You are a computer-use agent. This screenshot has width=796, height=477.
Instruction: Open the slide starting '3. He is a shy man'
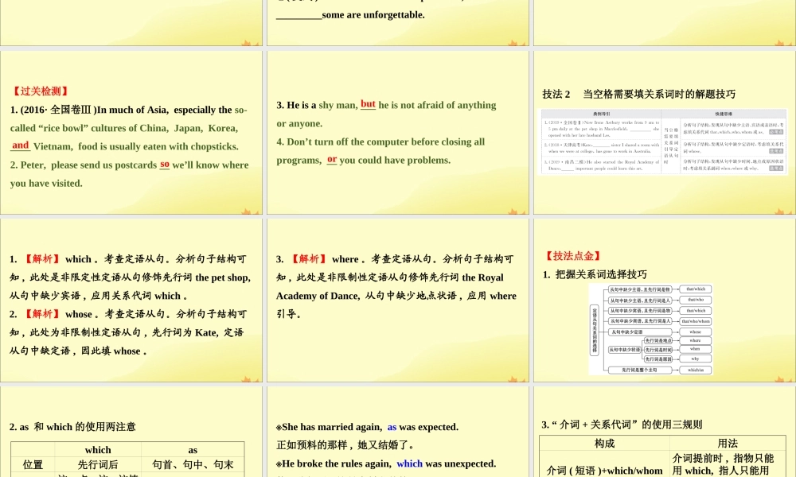[397, 132]
